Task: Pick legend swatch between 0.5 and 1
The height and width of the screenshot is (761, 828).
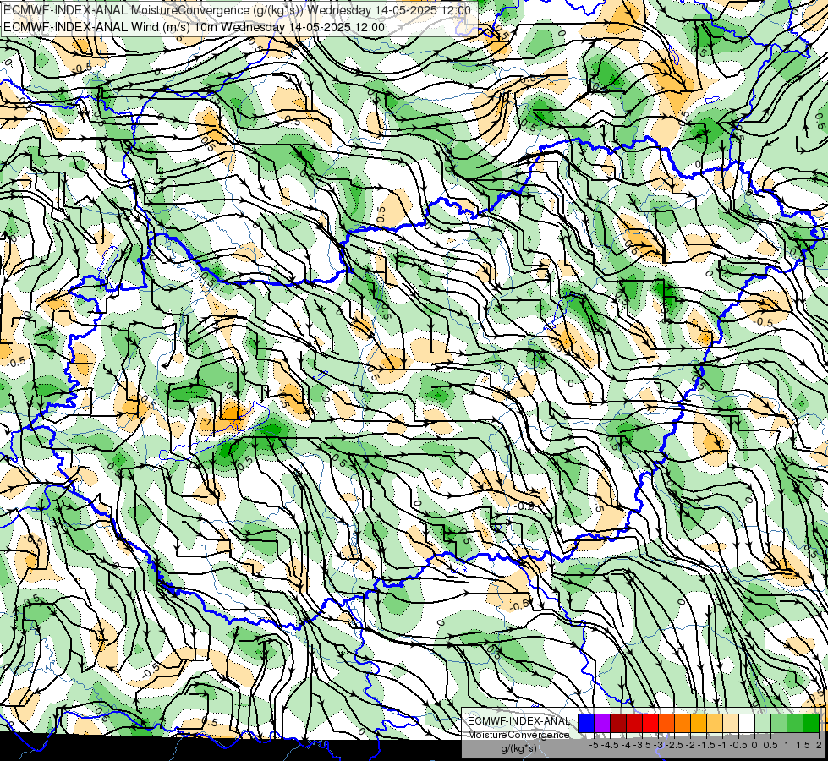Action: [x=779, y=724]
